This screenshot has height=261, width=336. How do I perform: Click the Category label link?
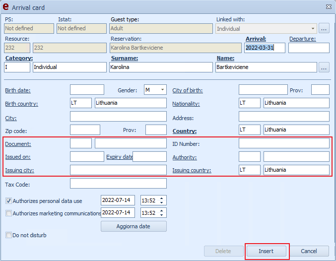point(19,58)
